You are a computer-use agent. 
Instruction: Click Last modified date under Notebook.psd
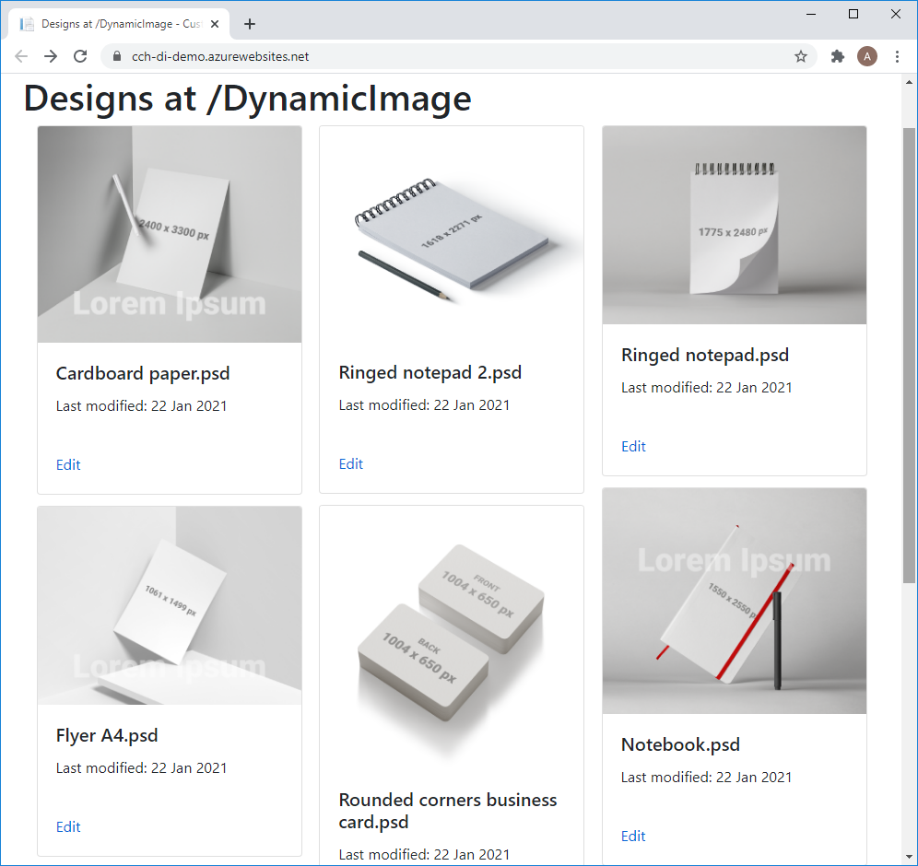(x=706, y=778)
